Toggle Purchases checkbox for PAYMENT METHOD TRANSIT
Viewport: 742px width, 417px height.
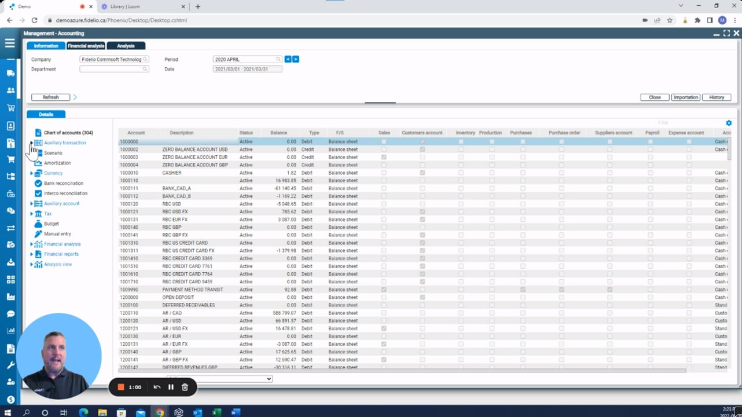pyautogui.click(x=523, y=290)
